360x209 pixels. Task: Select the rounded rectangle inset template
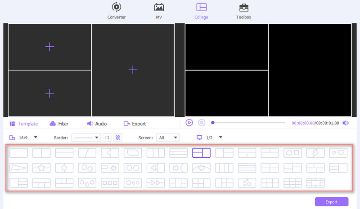click(x=133, y=153)
